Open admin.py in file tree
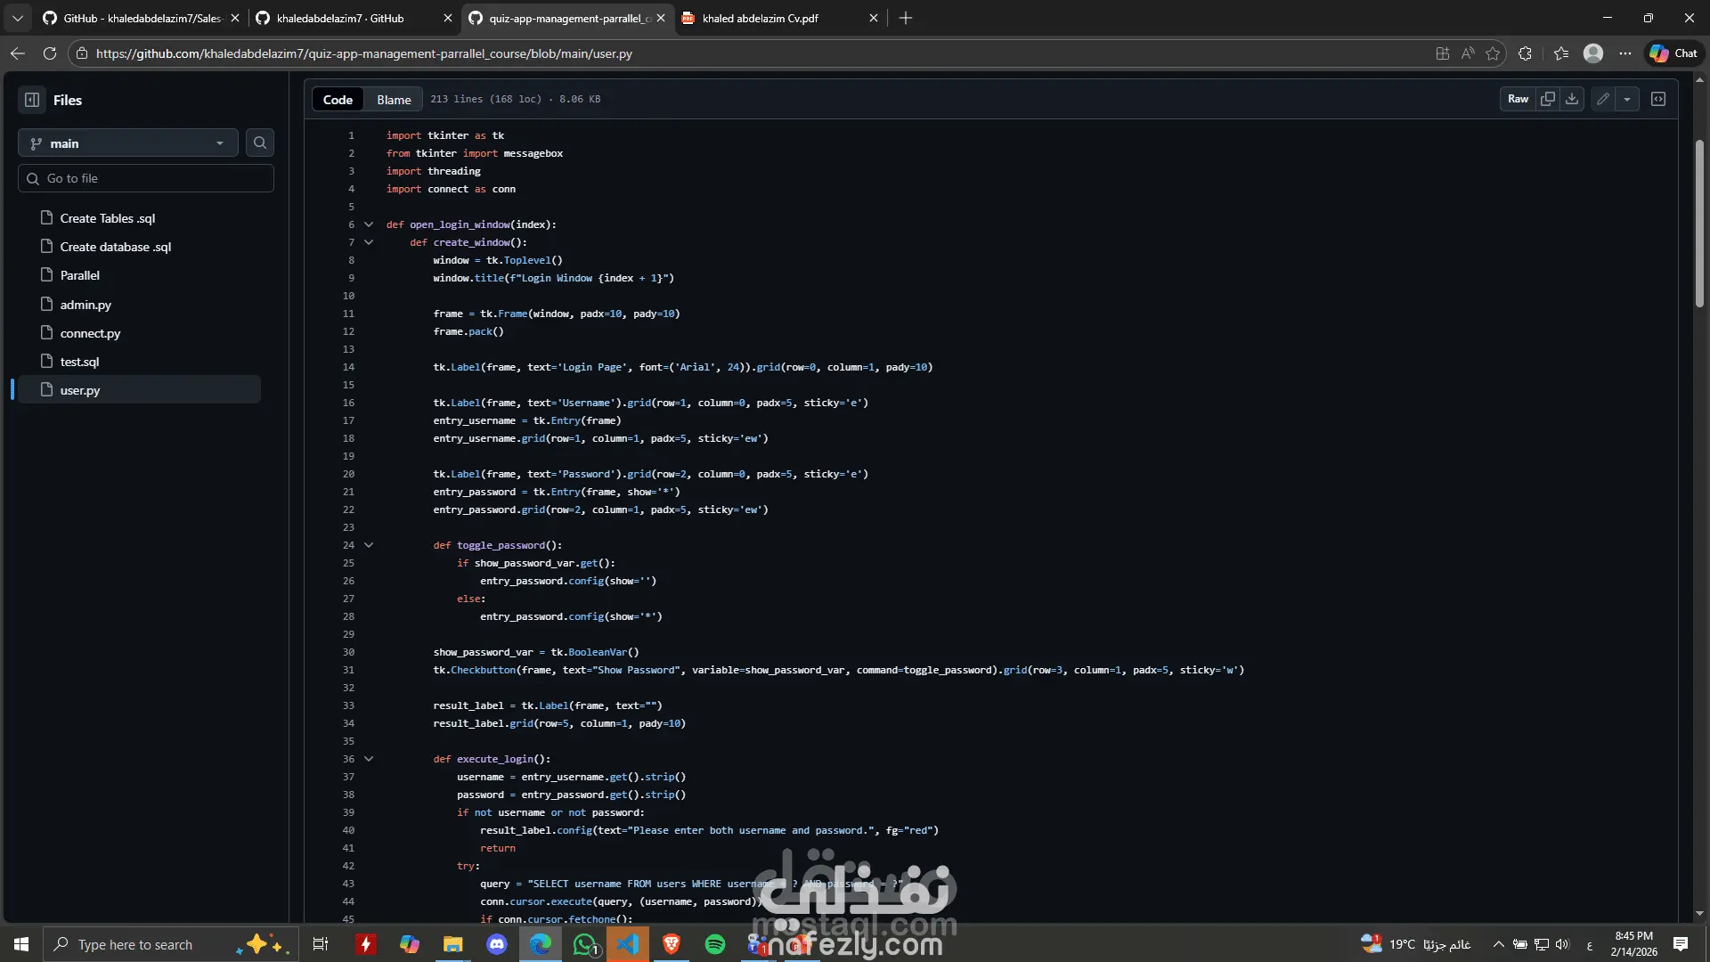1710x962 pixels. [x=85, y=305]
